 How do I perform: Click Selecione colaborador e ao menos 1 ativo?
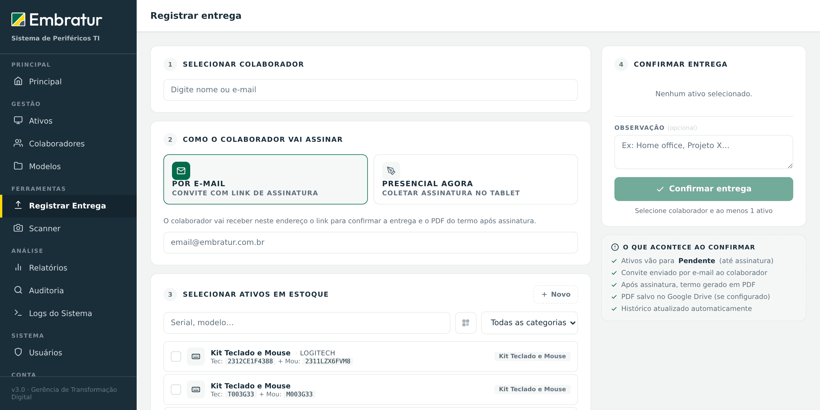[x=704, y=210]
